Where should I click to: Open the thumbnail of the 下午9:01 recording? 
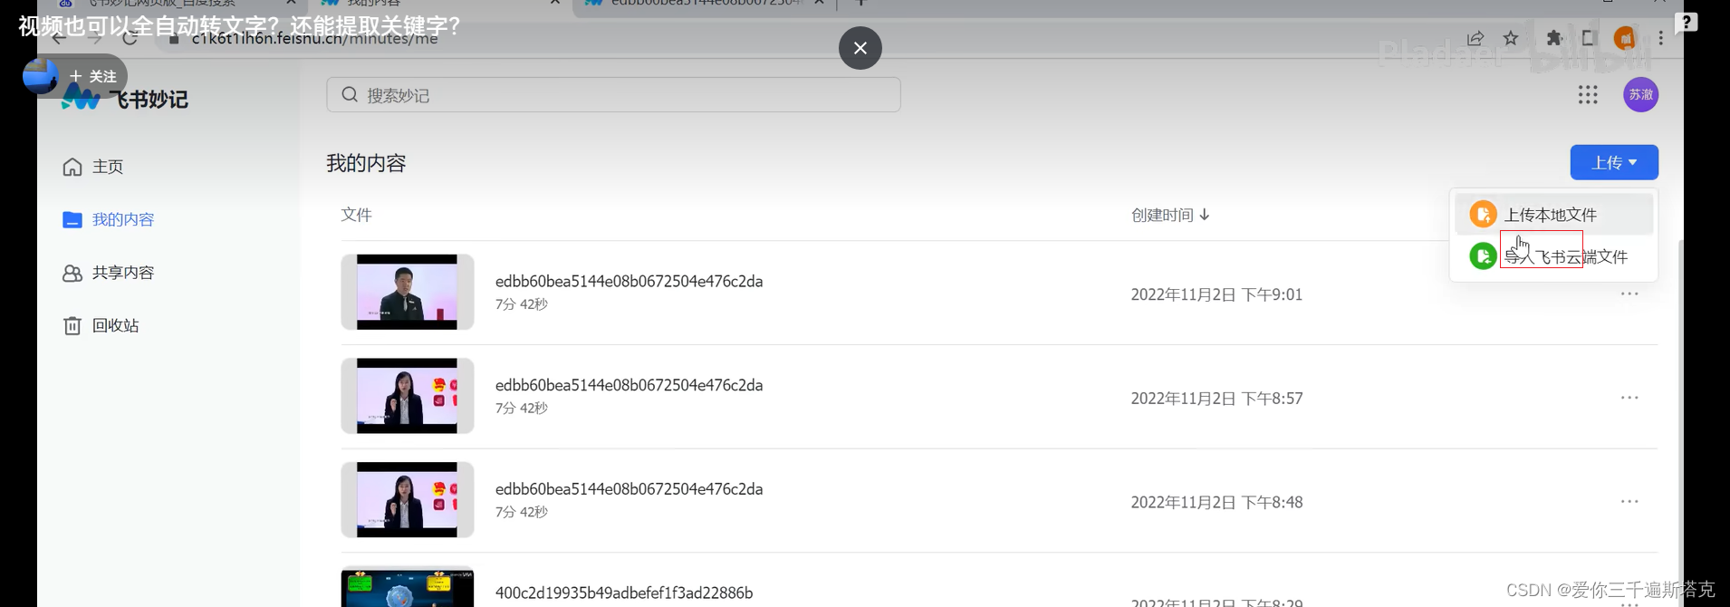[x=407, y=292]
